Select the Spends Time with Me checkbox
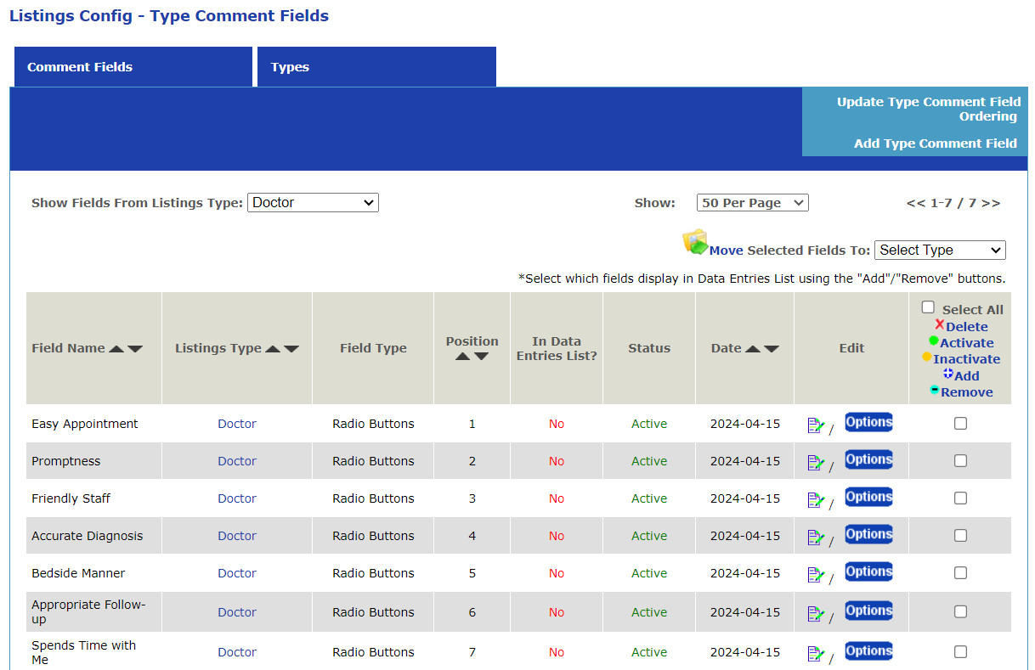1035x670 pixels. point(960,652)
